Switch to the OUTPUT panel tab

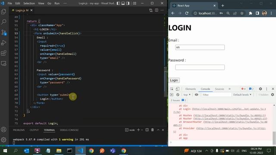click(34, 130)
